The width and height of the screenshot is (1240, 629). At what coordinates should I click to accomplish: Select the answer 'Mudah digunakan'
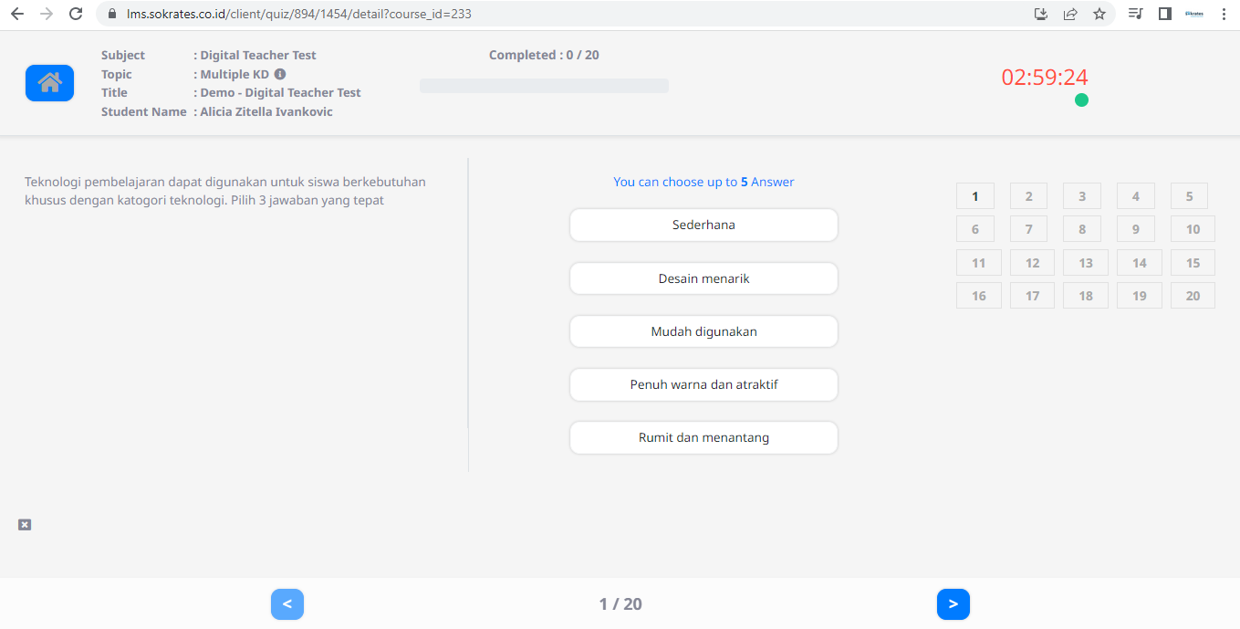(703, 331)
